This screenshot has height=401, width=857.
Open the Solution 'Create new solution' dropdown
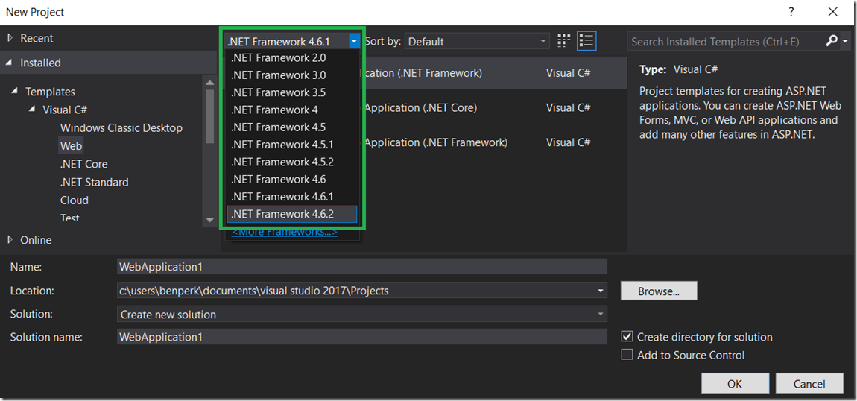(x=363, y=314)
